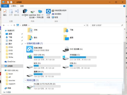The image size is (127, 95).
Task: Select the sources folder in the sidebar
Action: pos(10,81)
